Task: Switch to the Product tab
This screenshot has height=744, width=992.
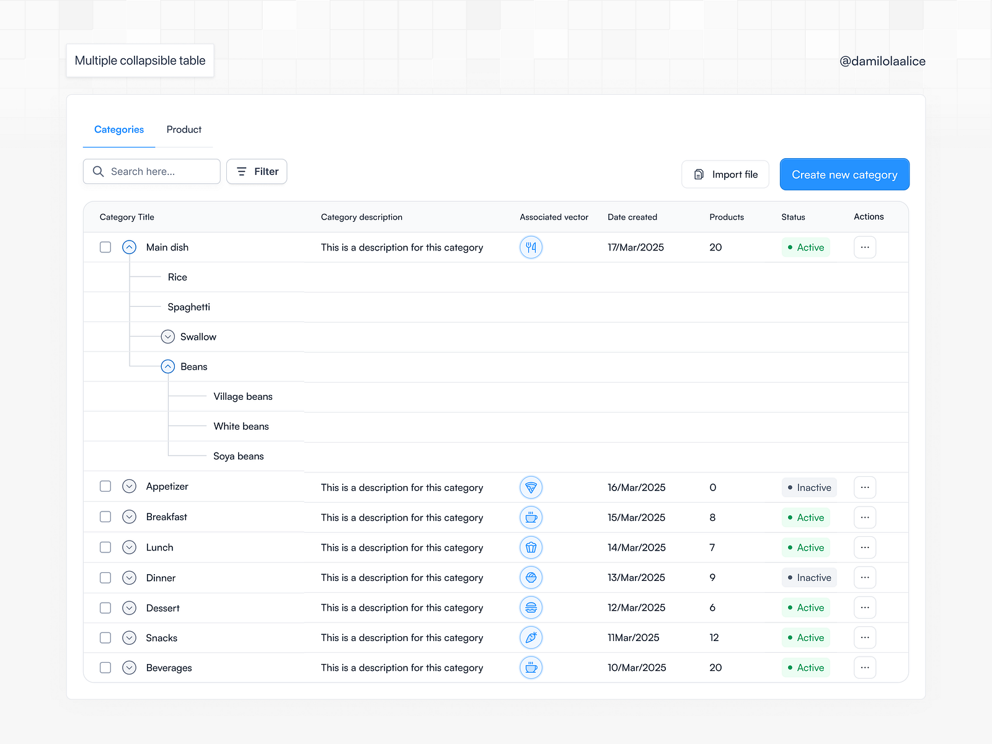Action: click(x=184, y=130)
